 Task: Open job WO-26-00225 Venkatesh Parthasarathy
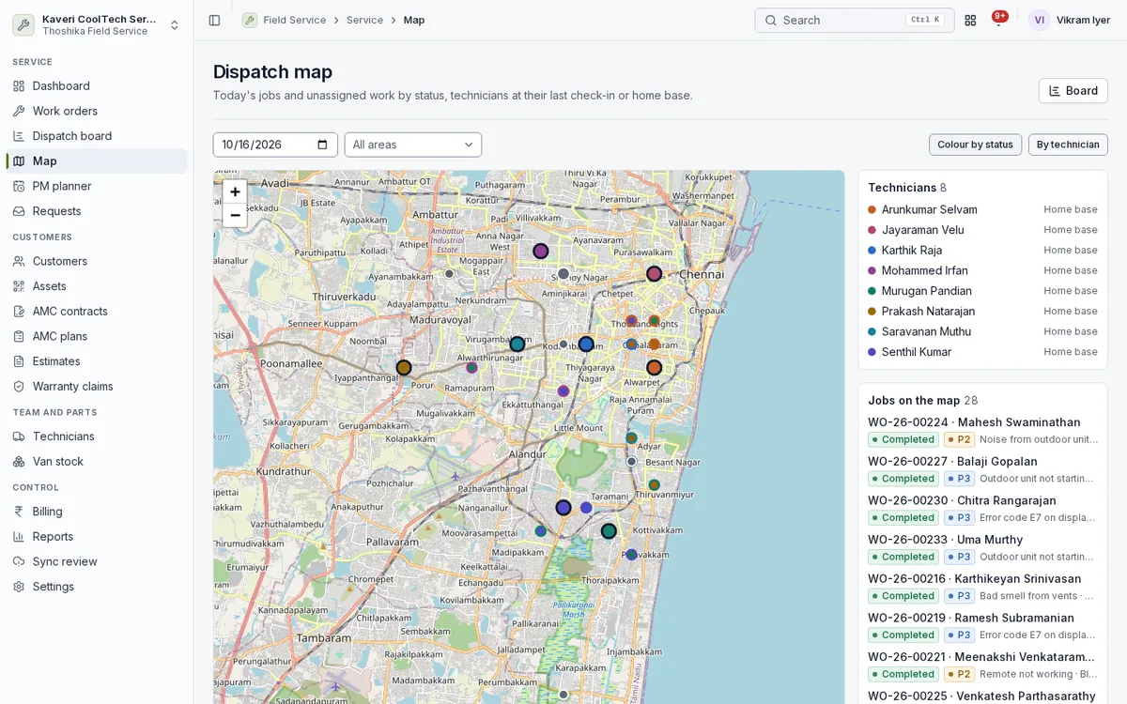pyautogui.click(x=982, y=696)
